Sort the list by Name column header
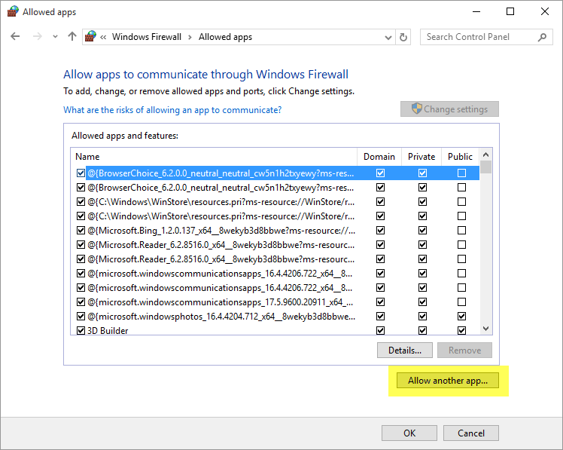Screen dimensions: 563x450 click(214, 157)
